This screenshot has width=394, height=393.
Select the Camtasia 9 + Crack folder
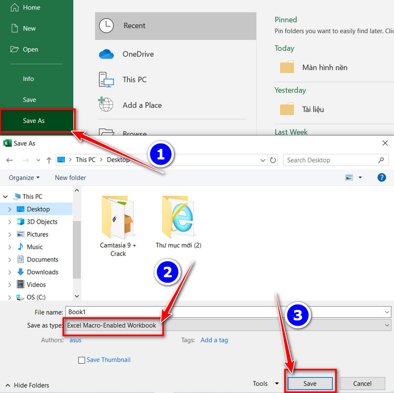118,226
